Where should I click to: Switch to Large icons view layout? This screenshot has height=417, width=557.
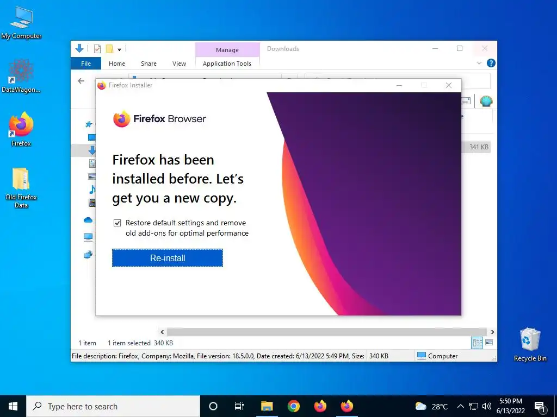point(489,343)
